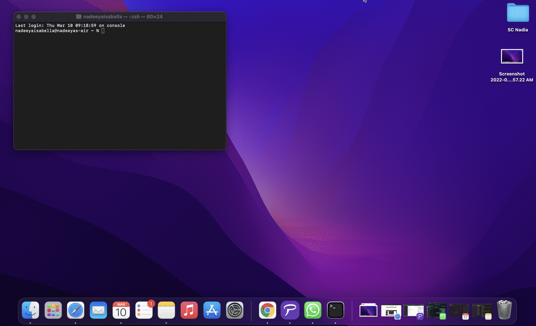Click the 'Last login' line in Terminal
This screenshot has width=536, height=326.
[x=70, y=25]
